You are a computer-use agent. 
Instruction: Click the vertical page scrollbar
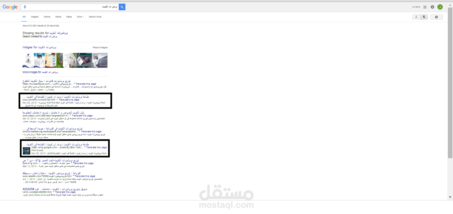[x=450, y=103]
